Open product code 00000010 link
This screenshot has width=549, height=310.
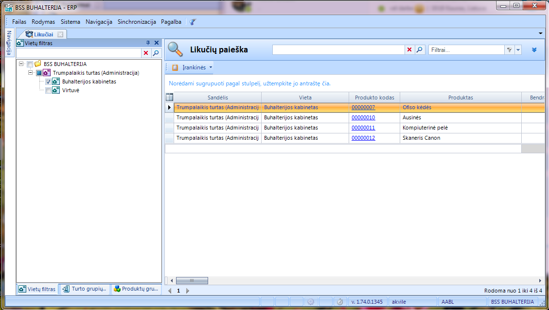point(363,117)
